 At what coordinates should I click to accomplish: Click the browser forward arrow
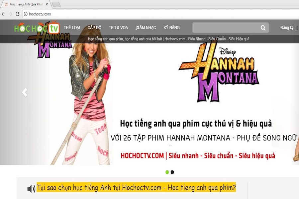[11, 14]
